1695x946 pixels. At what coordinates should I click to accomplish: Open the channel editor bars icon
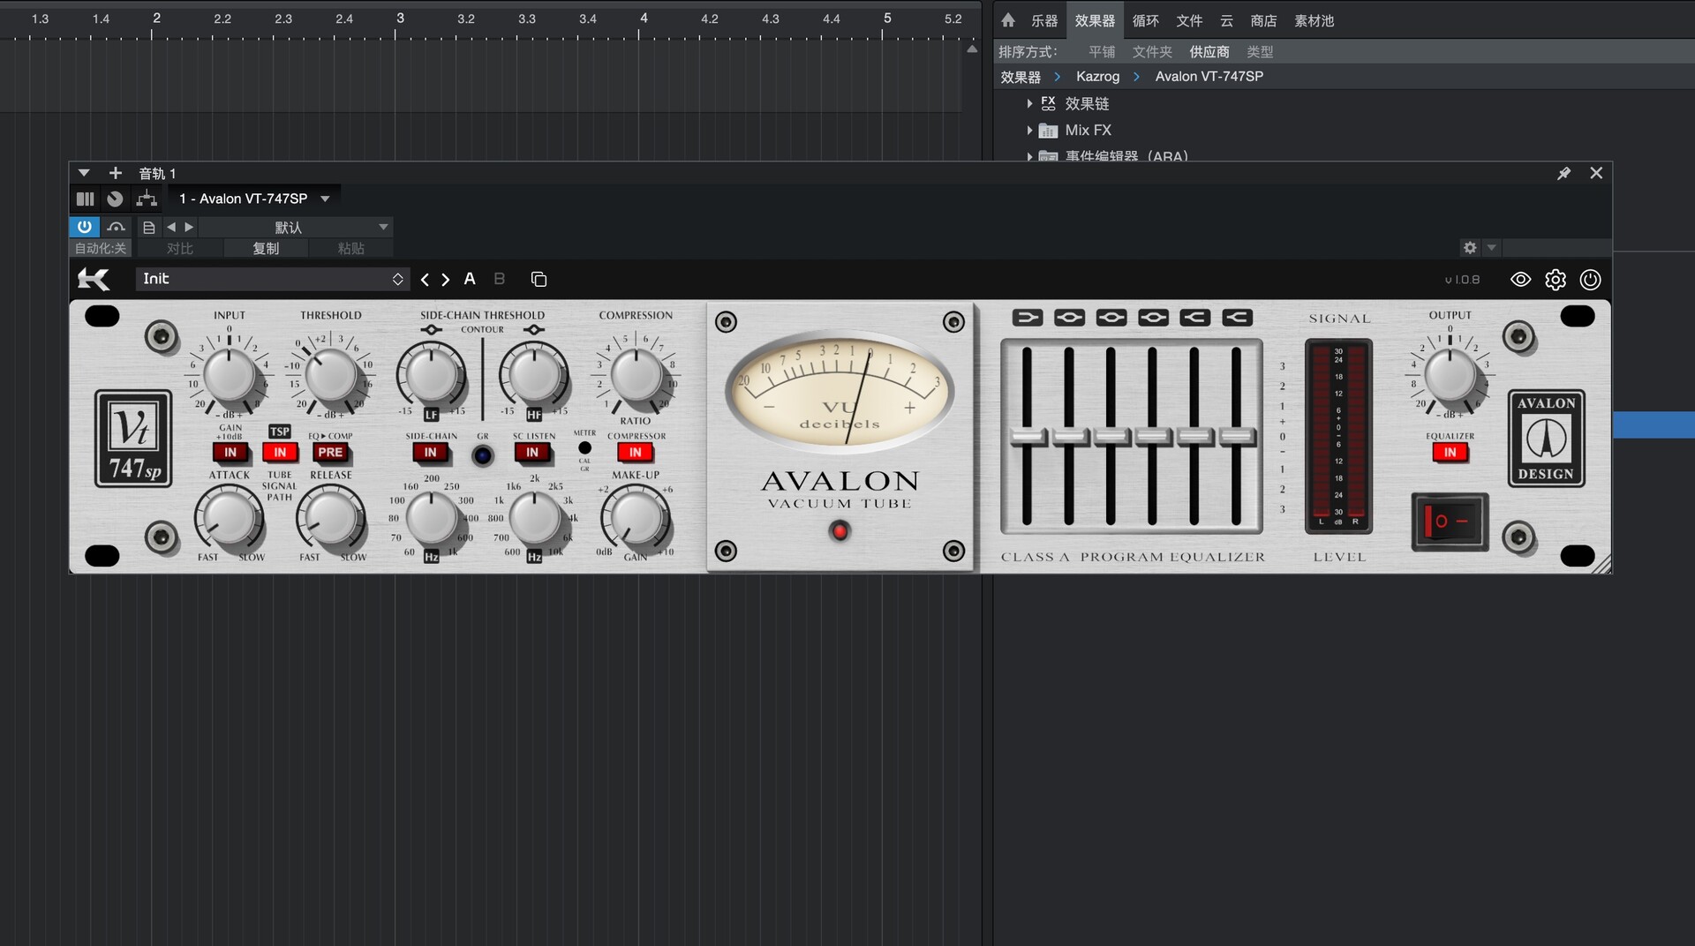pos(86,199)
